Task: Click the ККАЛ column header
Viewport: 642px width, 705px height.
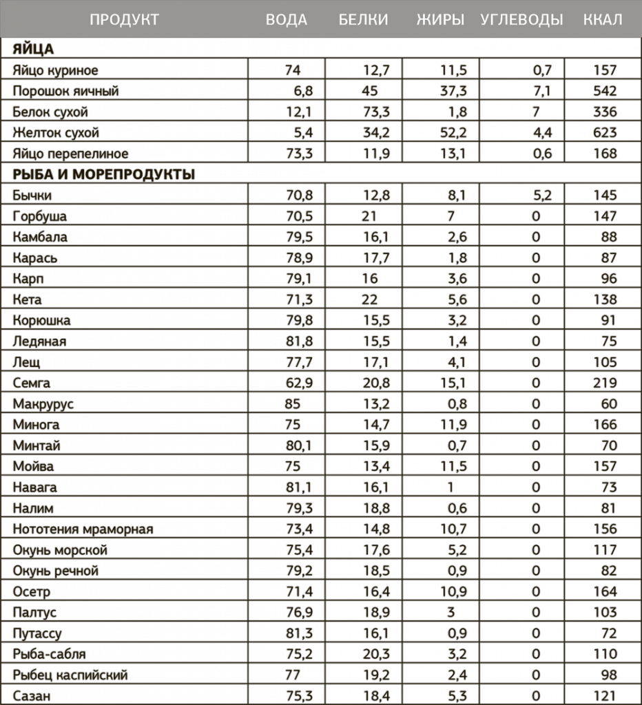Action: coord(602,19)
